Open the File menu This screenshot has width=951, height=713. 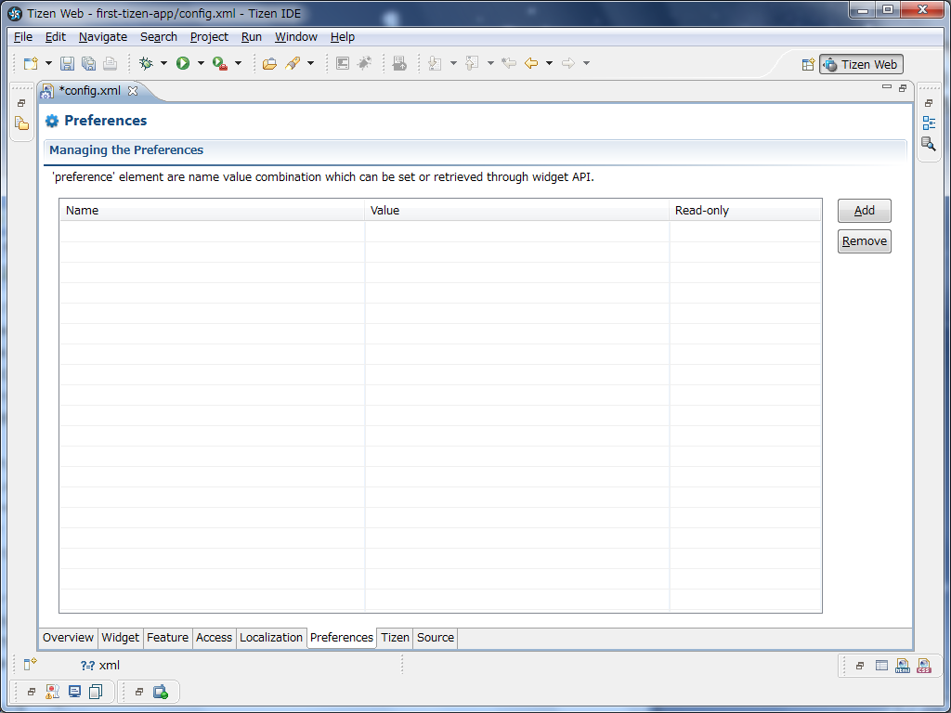23,37
